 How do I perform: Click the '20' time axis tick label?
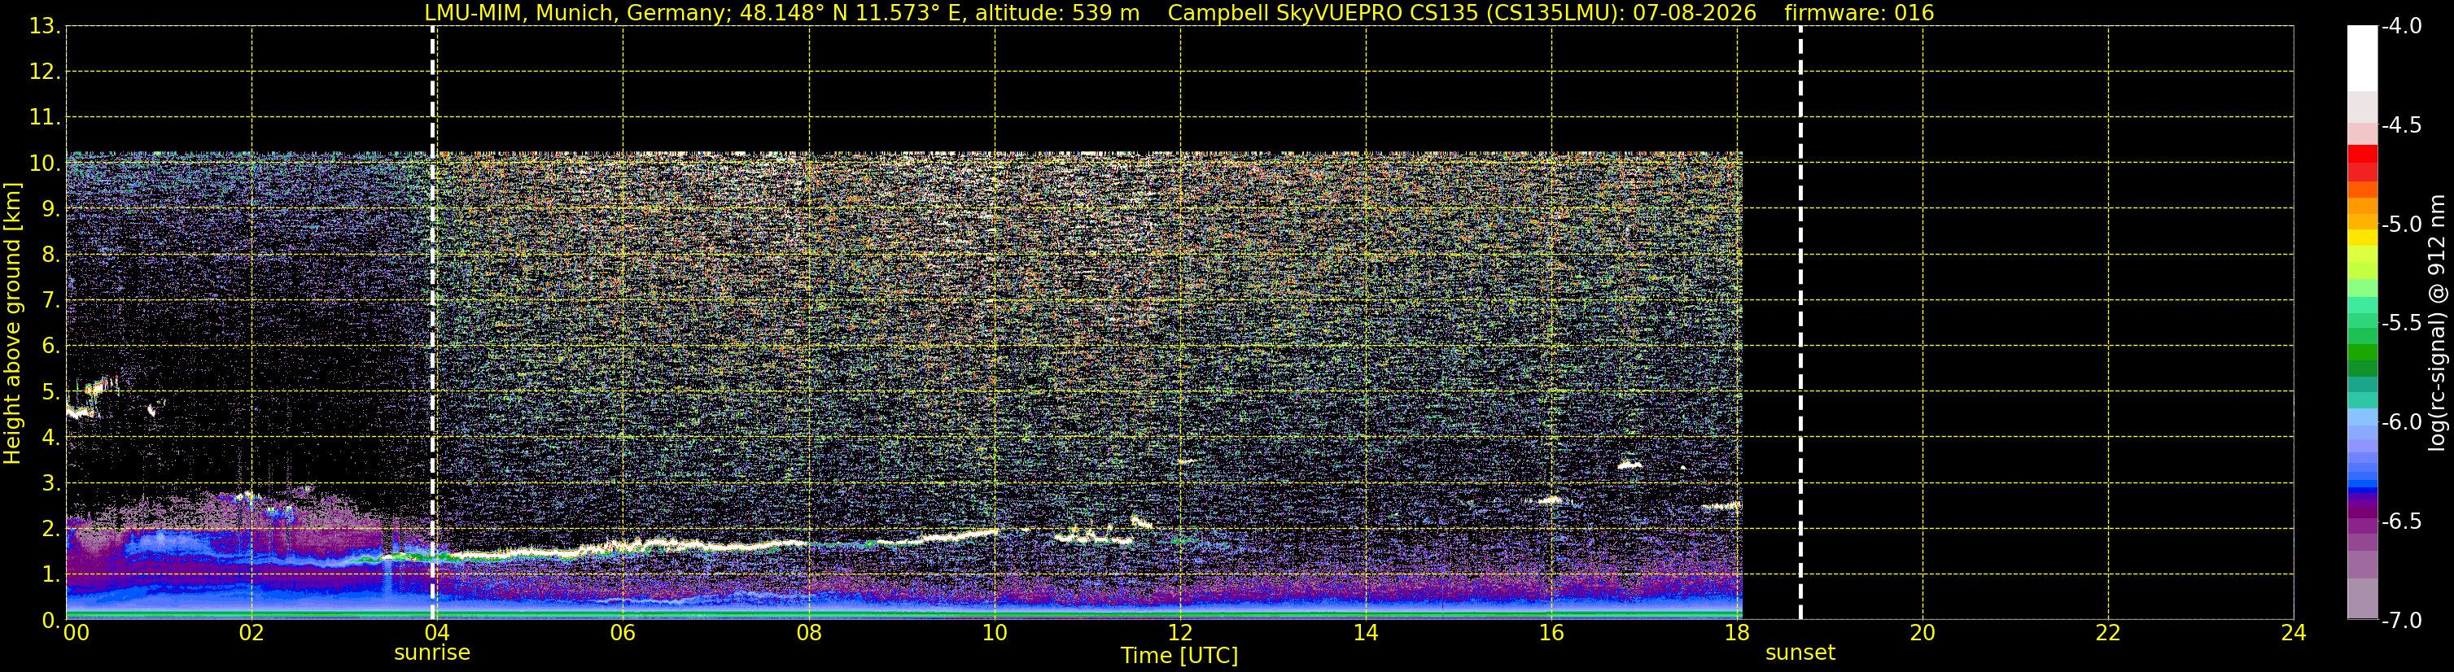(1923, 633)
